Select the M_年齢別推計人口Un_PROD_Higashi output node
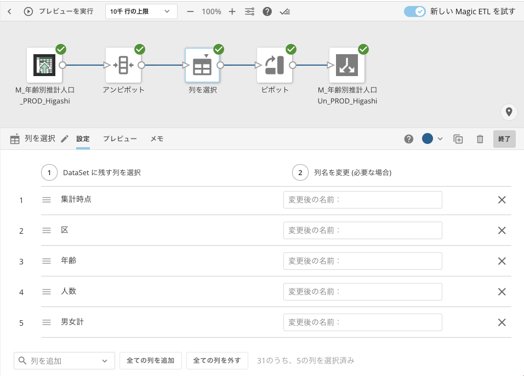 347,65
